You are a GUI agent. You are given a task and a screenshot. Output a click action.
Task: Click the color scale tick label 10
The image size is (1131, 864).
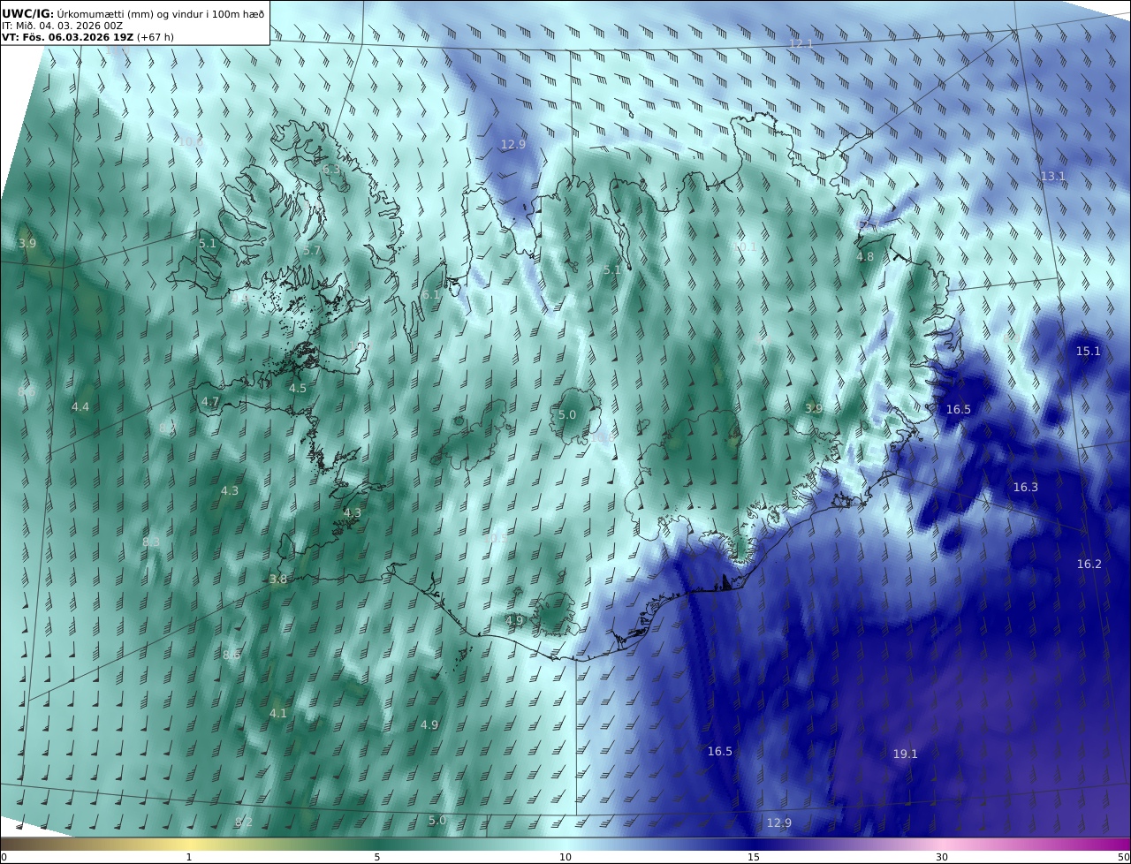pos(565,857)
